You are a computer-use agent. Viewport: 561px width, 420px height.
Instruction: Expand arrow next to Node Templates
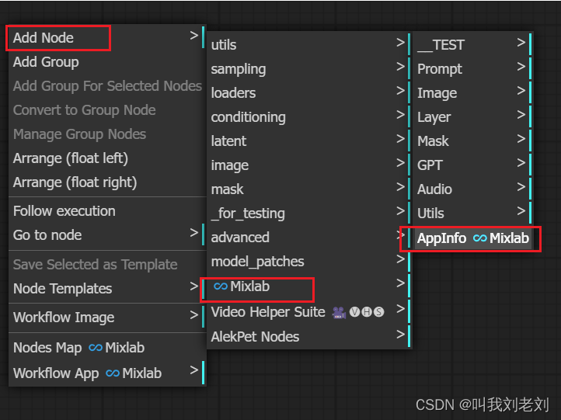(194, 286)
